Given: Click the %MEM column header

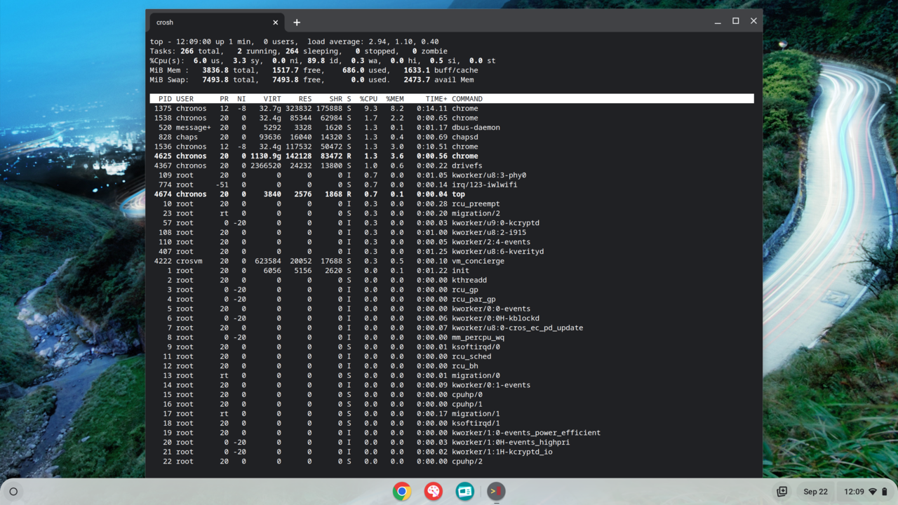Looking at the screenshot, I should coord(395,99).
